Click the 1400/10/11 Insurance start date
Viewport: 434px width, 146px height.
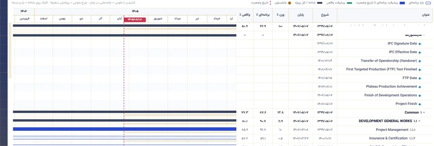coord(325,138)
